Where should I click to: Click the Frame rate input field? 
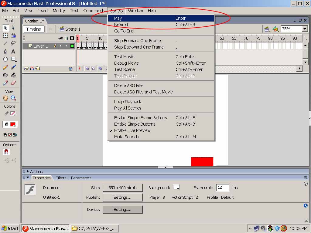tap(223, 187)
